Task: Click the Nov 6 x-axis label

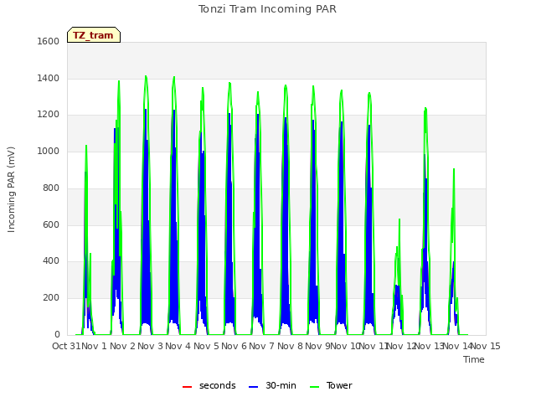Action: [234, 346]
